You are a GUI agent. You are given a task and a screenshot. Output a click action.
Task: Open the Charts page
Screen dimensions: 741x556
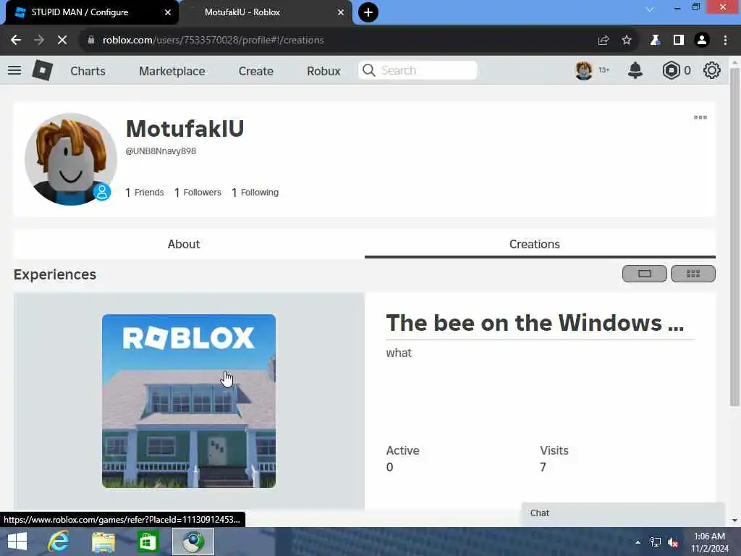[x=88, y=71]
